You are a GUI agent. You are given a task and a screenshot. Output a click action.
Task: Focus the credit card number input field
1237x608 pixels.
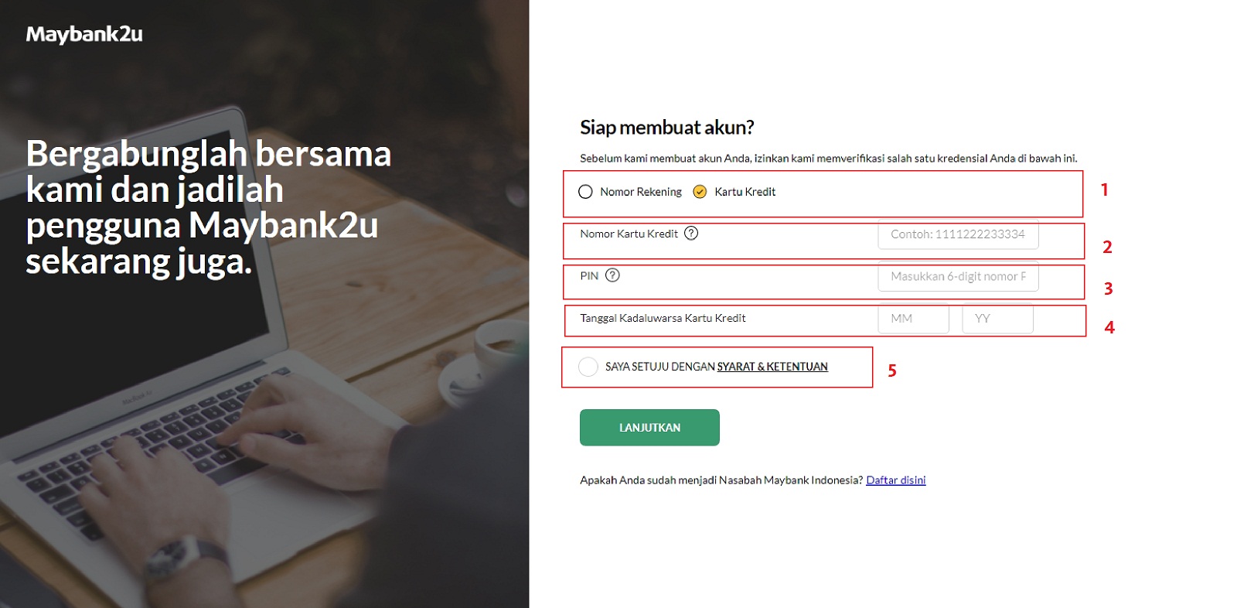958,234
